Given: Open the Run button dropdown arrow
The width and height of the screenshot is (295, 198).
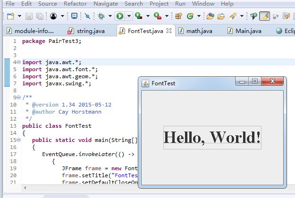Looking at the screenshot, I should tap(129, 16).
